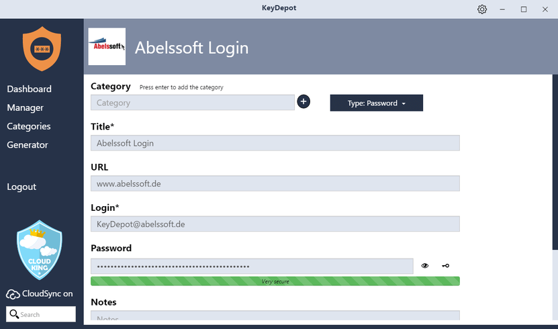
Task: Click the Notes text field
Action: pos(275,315)
